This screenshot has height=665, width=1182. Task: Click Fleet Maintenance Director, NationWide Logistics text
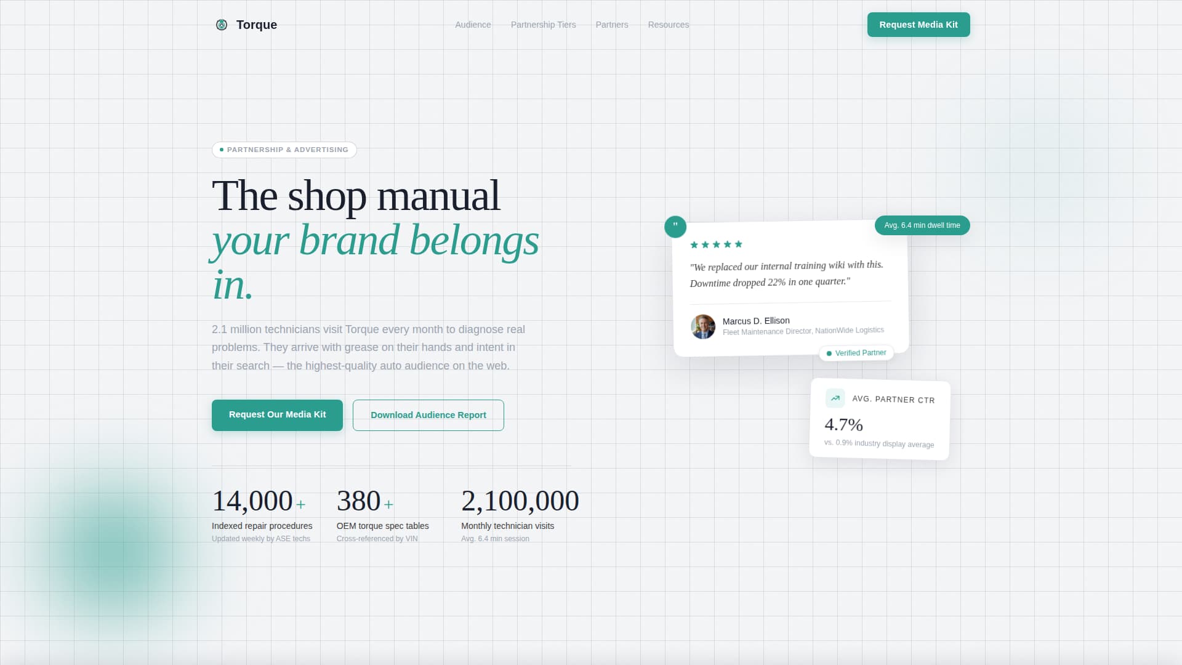(x=803, y=331)
